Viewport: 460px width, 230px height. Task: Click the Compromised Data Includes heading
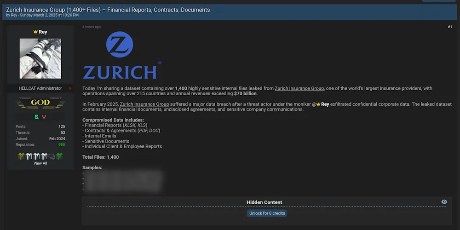pos(113,120)
